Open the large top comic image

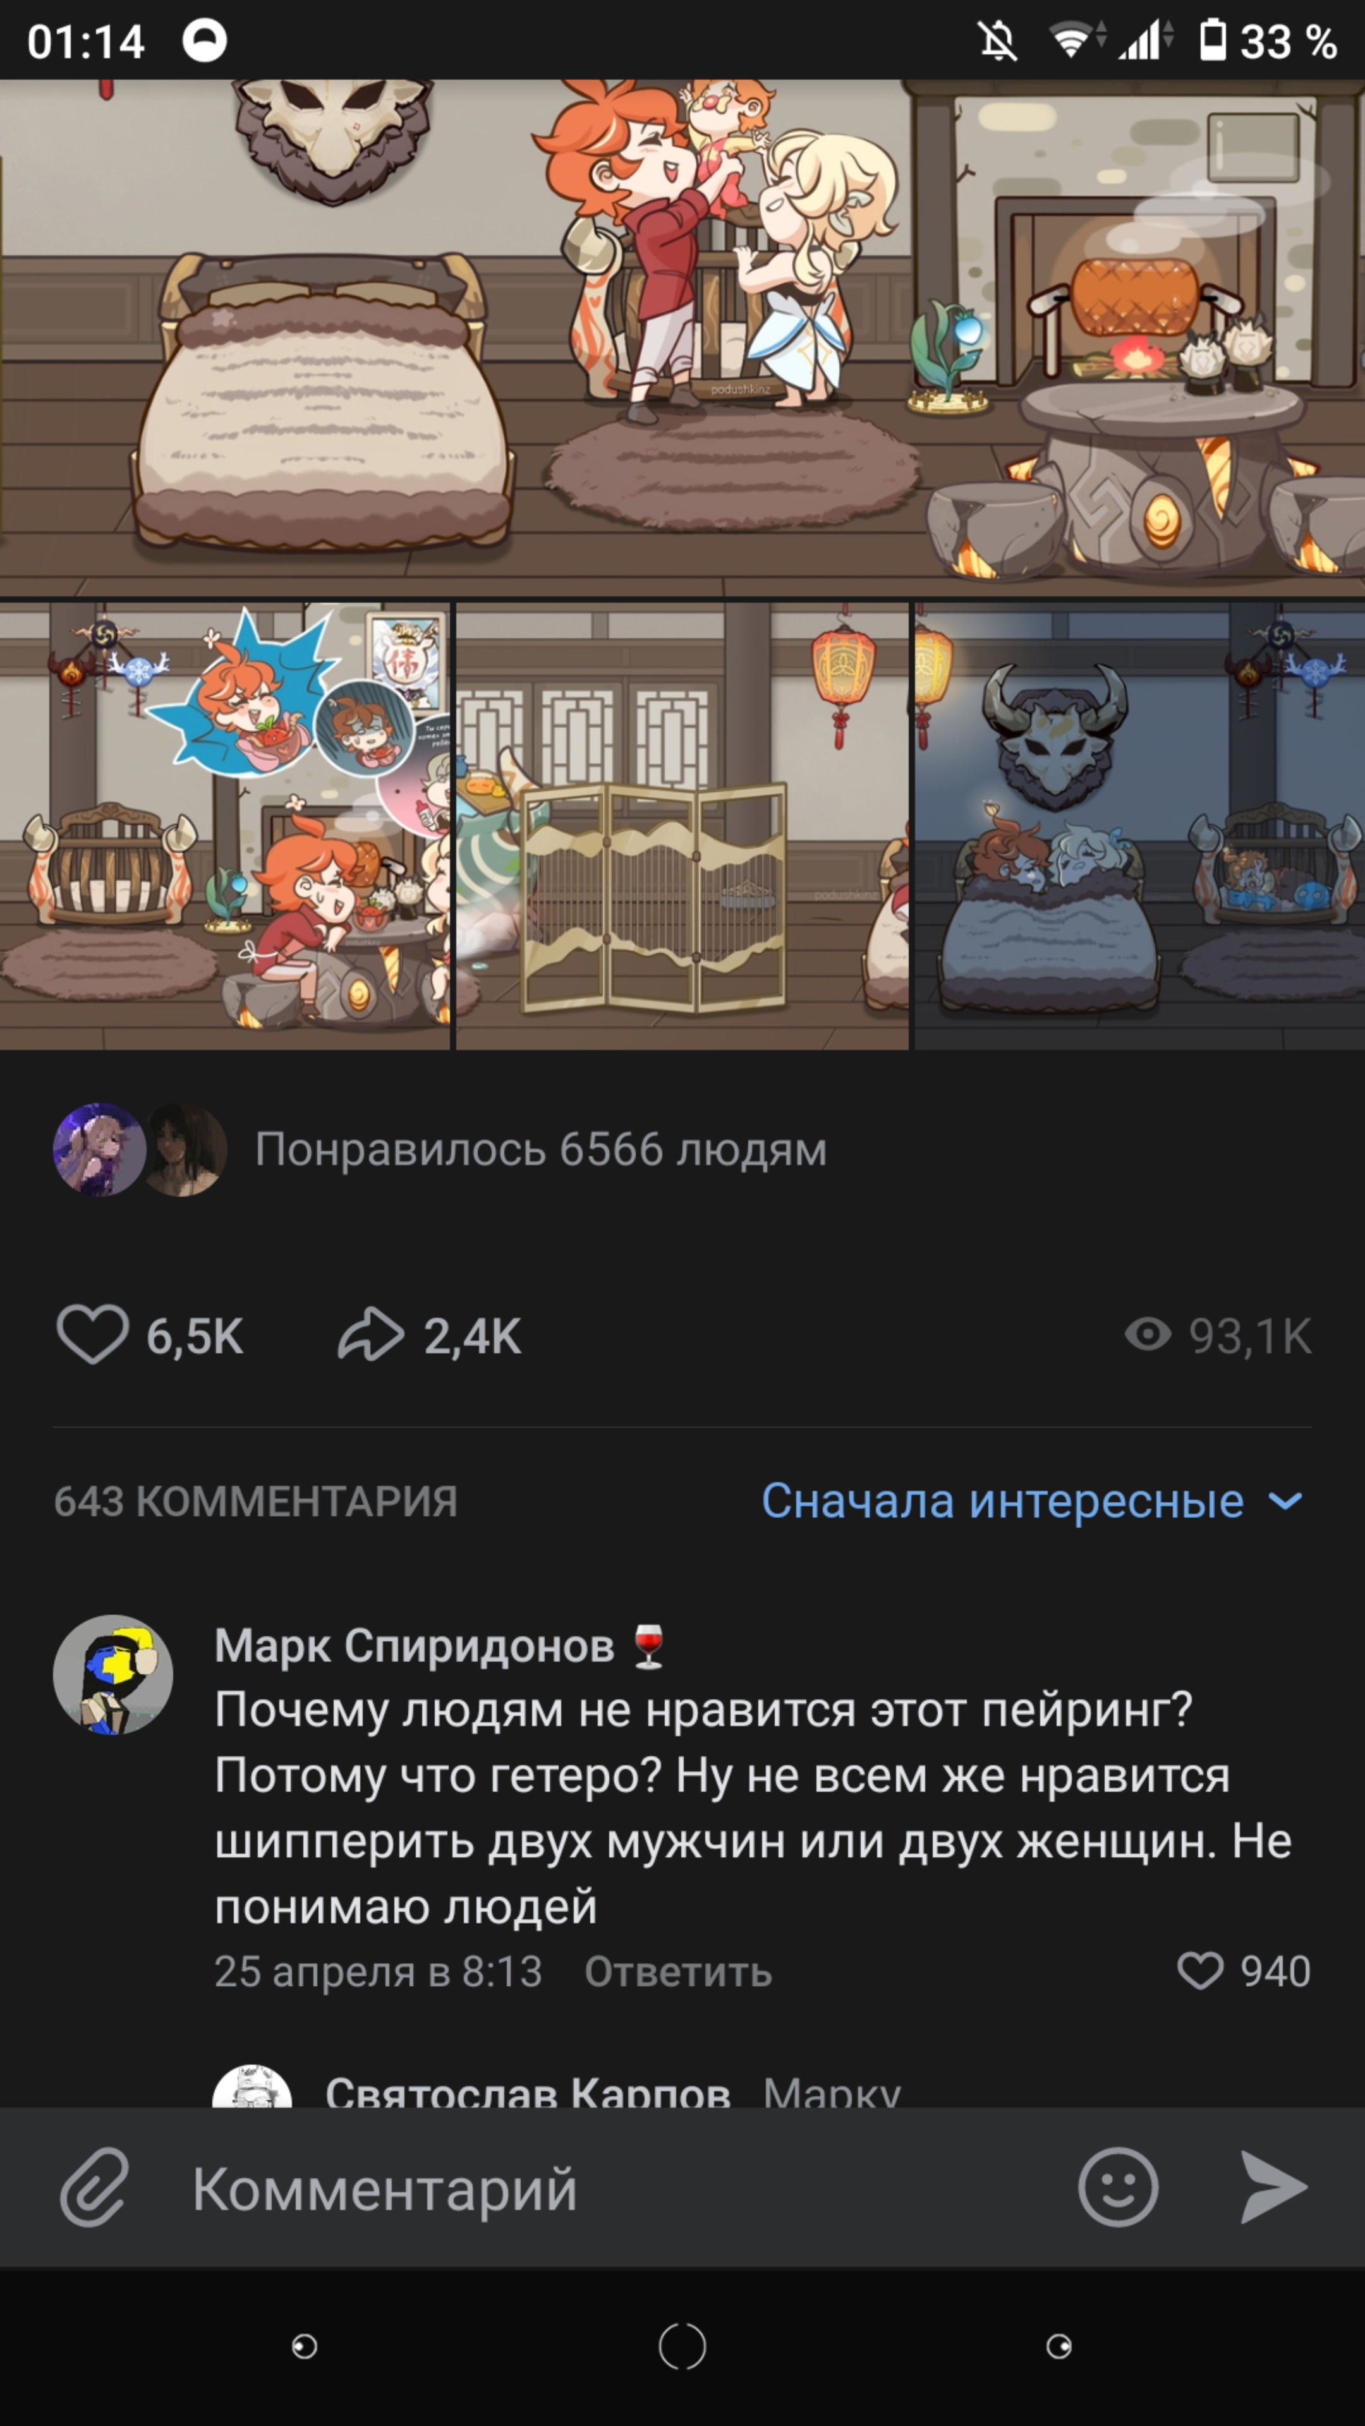pyautogui.click(x=682, y=338)
